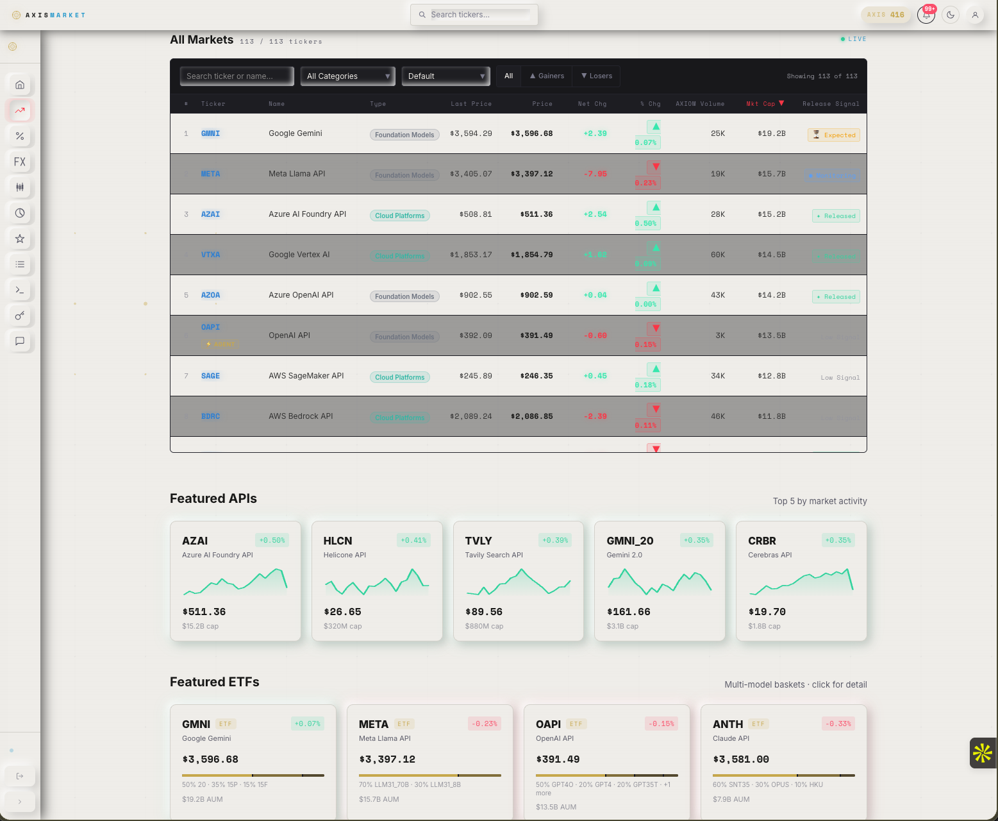
Task: Click the -0.33% badge on ANTH card
Action: pyautogui.click(x=838, y=724)
